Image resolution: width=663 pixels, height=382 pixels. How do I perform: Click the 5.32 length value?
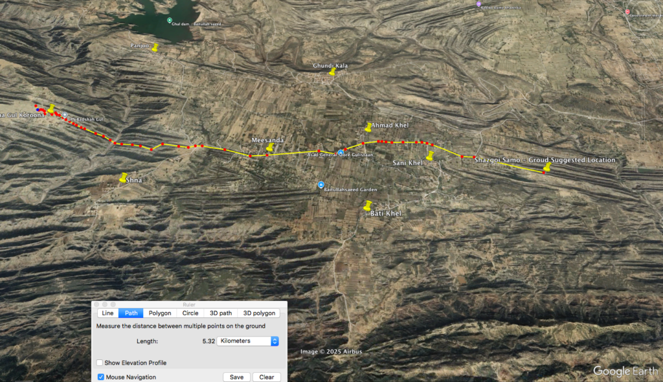point(208,341)
